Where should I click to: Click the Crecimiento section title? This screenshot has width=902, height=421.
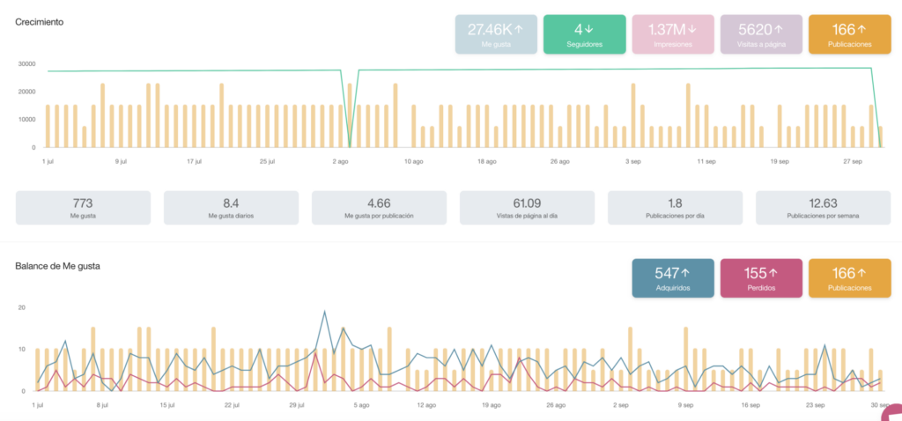(x=39, y=22)
